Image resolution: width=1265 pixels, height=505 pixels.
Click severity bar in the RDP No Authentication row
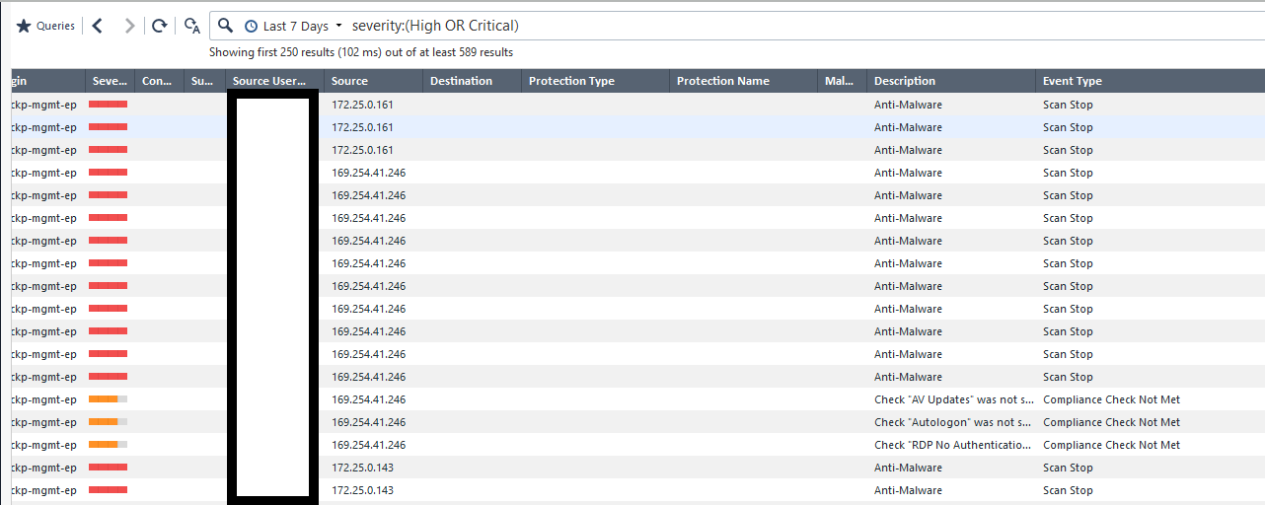tap(109, 444)
